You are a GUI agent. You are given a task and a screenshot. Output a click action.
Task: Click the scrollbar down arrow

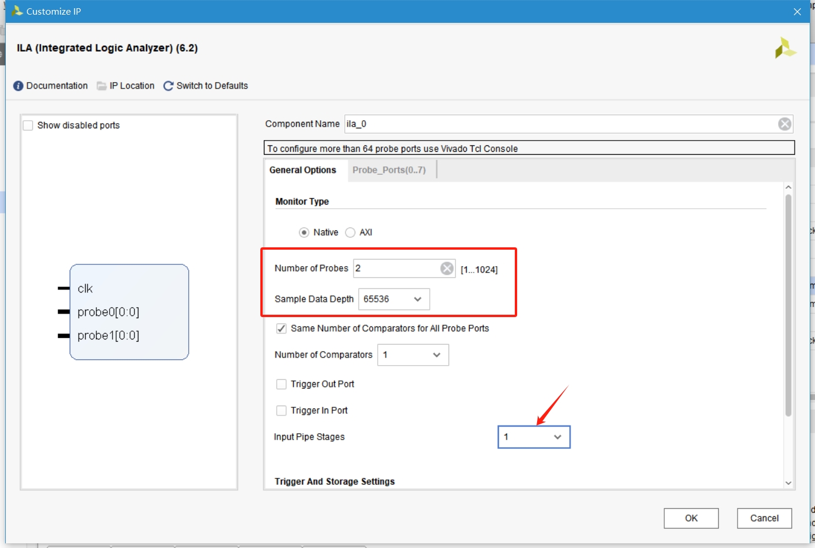(x=789, y=483)
